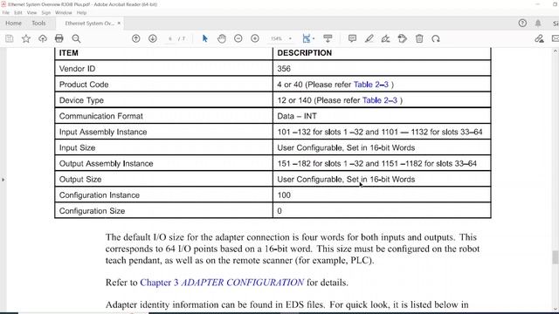Select the Sign pen tool
559x314 pixels.
point(386,38)
